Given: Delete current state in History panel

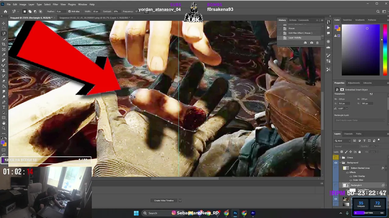Looking at the screenshot, I should (317, 43).
